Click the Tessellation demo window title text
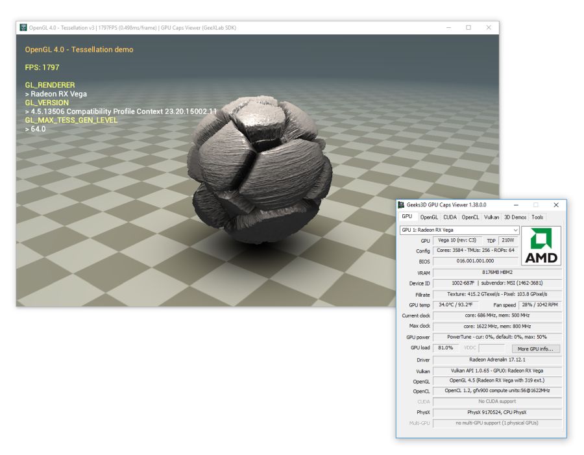The image size is (584, 455). coord(132,27)
